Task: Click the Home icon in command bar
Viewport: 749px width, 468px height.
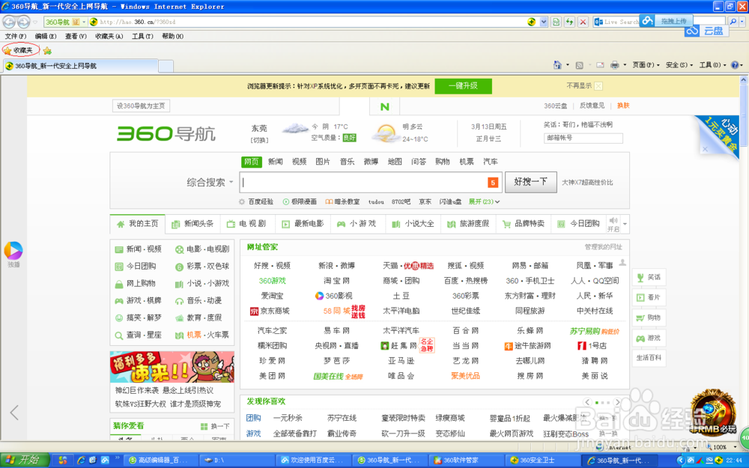Action: point(557,65)
